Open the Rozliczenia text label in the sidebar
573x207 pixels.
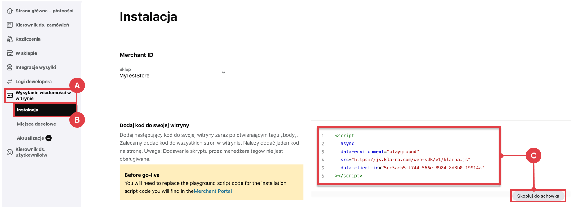tap(28, 39)
